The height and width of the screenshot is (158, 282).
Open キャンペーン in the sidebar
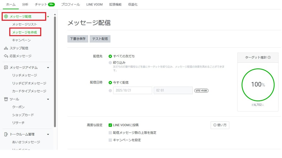coord(21,40)
